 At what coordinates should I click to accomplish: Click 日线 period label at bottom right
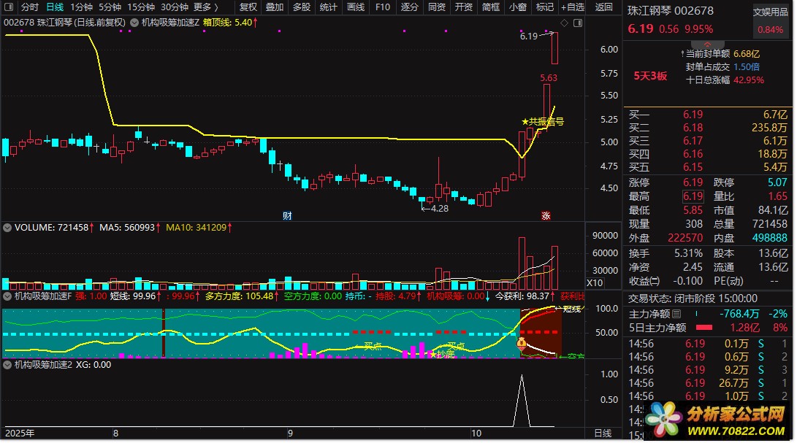click(603, 433)
